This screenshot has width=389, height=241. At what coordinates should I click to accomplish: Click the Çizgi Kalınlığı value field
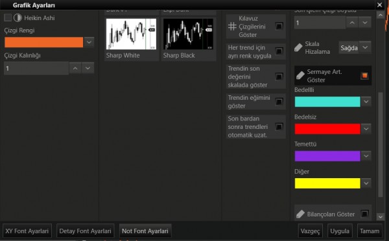click(x=36, y=68)
